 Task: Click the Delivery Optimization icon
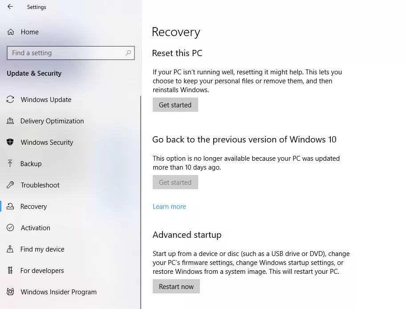point(10,121)
